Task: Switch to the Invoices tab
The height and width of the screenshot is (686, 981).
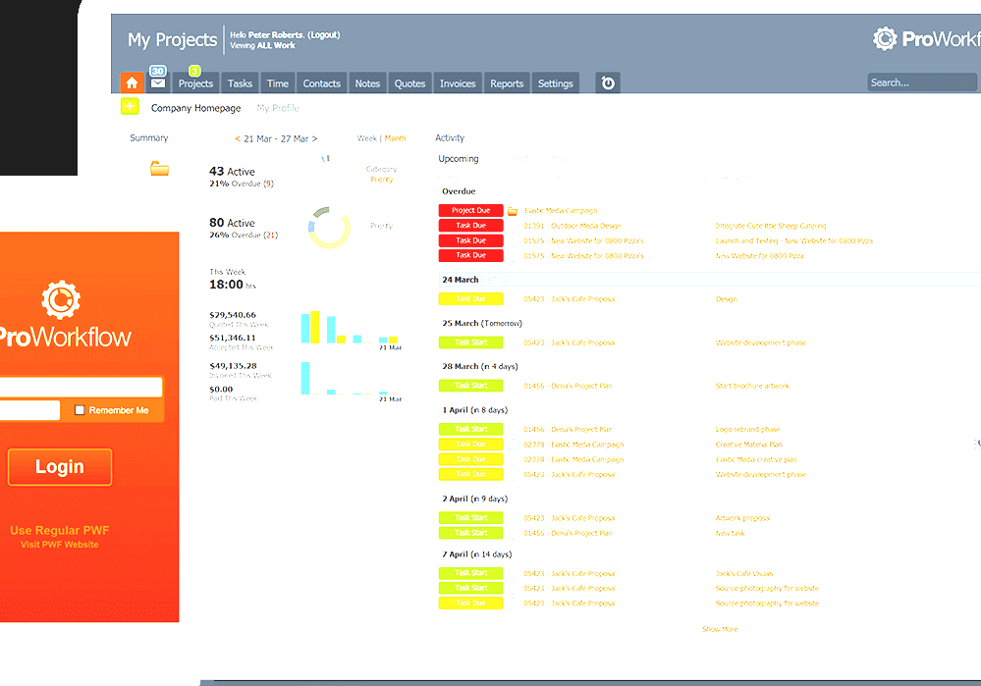Action: 457,83
